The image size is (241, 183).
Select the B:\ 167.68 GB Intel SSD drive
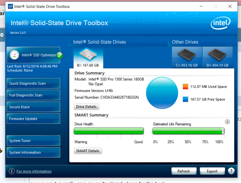(x=88, y=58)
